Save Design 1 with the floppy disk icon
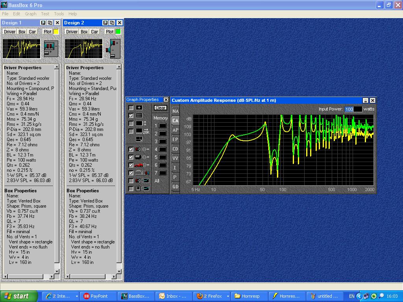This screenshot has width=403, height=302. (x=43, y=23)
